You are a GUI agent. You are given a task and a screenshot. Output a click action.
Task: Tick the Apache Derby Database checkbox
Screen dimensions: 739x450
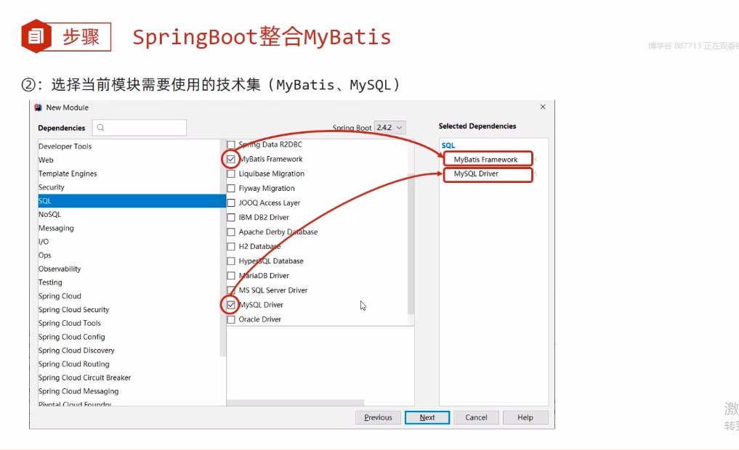(231, 232)
